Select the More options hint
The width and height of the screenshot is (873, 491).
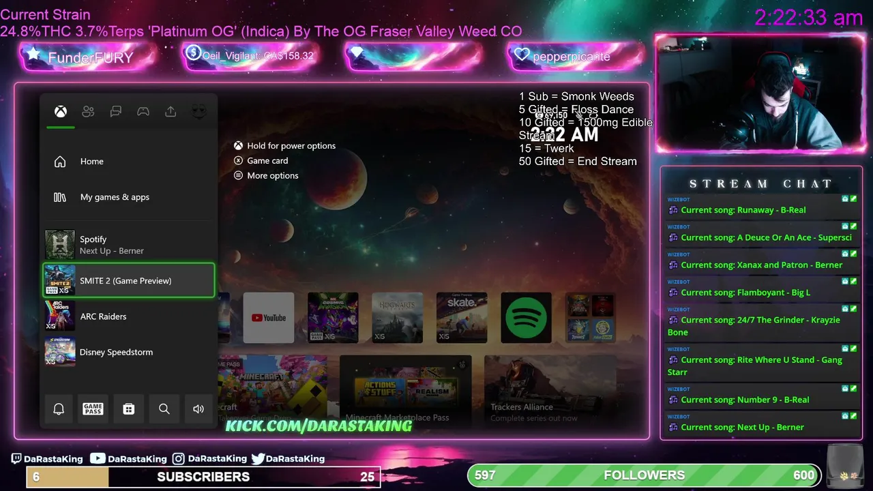266,176
